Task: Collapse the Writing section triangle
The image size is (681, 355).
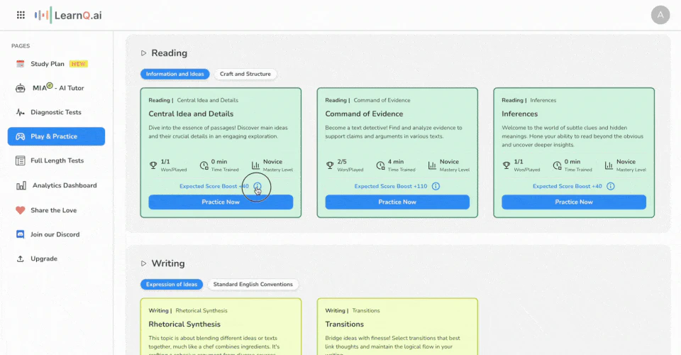Action: [143, 263]
